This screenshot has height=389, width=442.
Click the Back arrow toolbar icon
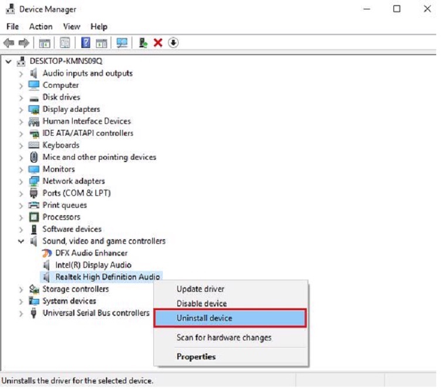point(9,43)
